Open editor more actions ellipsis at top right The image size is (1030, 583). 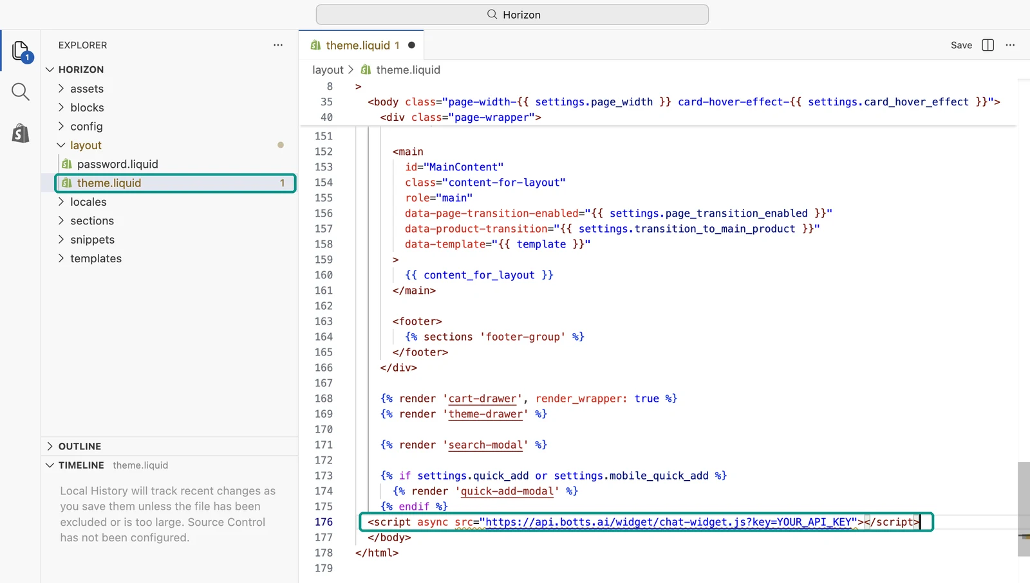(1010, 45)
